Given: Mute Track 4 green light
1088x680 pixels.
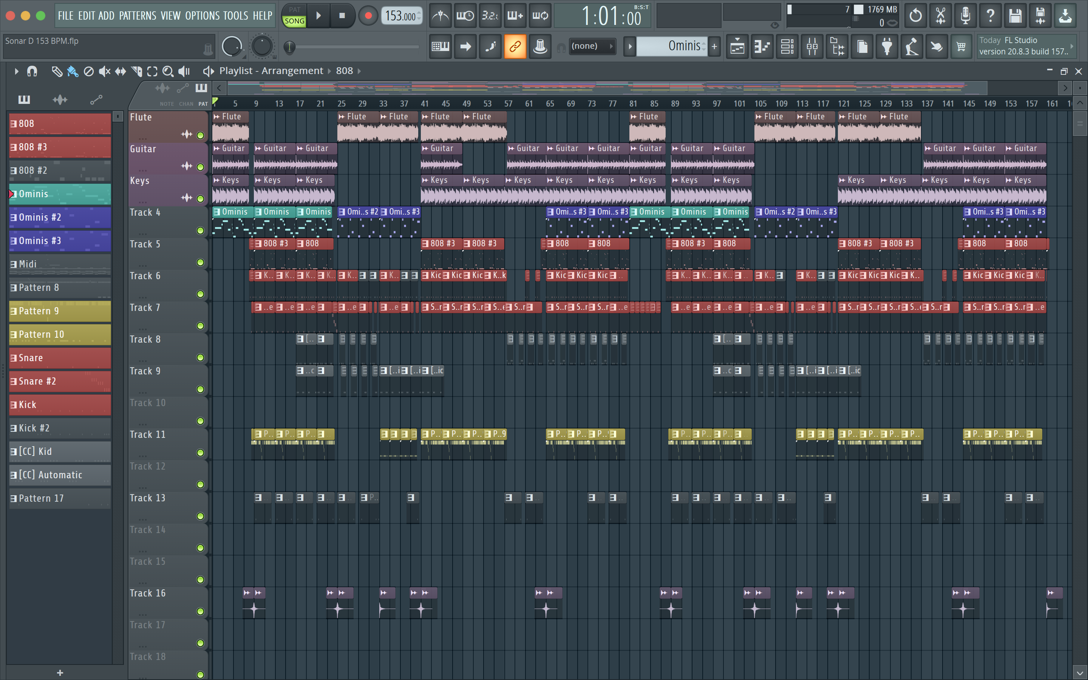Looking at the screenshot, I should point(201,231).
